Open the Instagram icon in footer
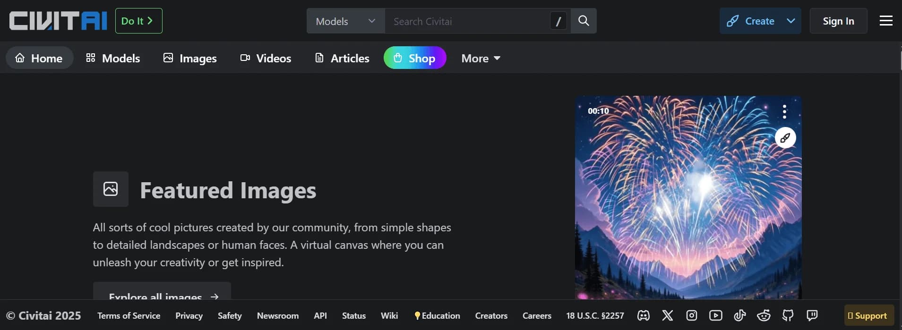This screenshot has height=330, width=902. pos(691,315)
